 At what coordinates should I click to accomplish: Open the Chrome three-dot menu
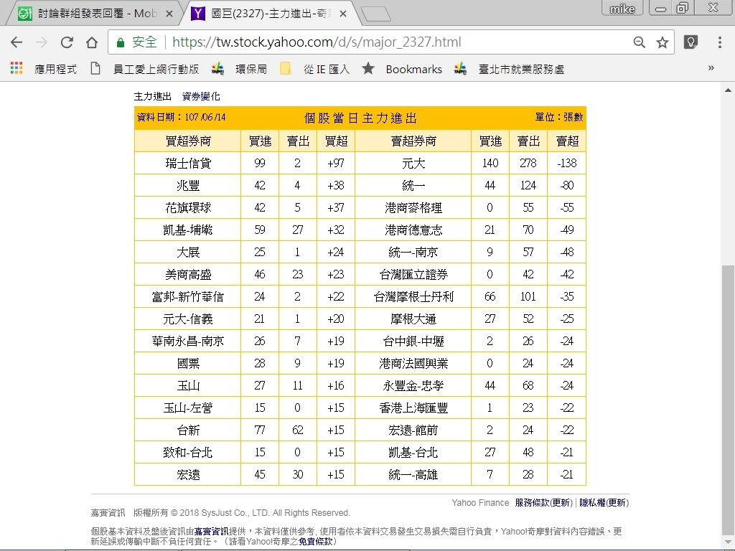click(x=719, y=42)
